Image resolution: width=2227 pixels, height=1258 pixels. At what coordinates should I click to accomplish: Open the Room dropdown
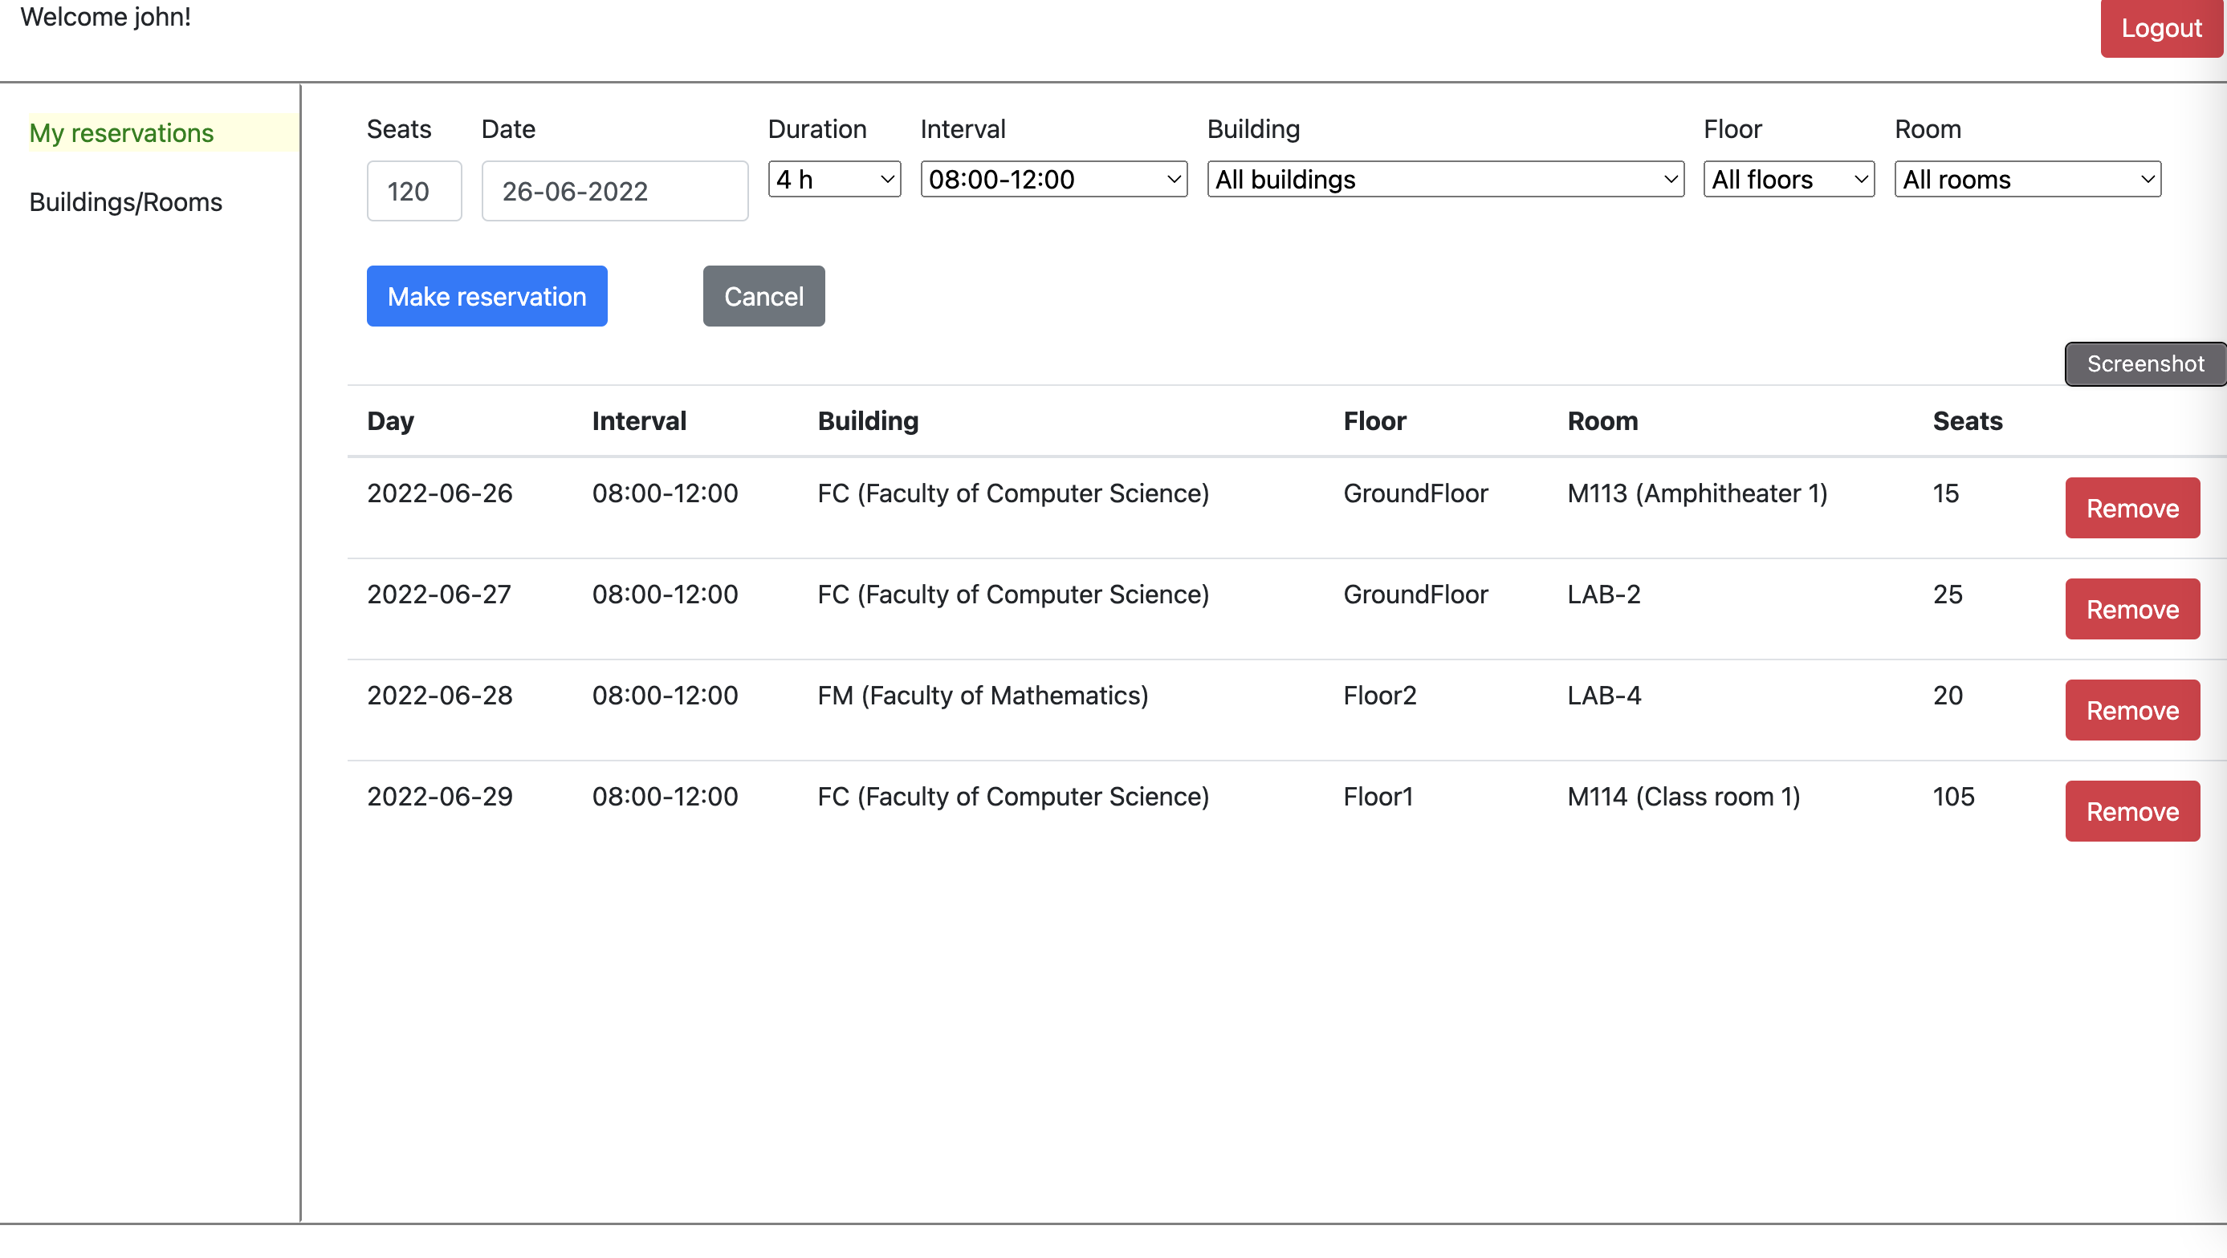click(2027, 179)
